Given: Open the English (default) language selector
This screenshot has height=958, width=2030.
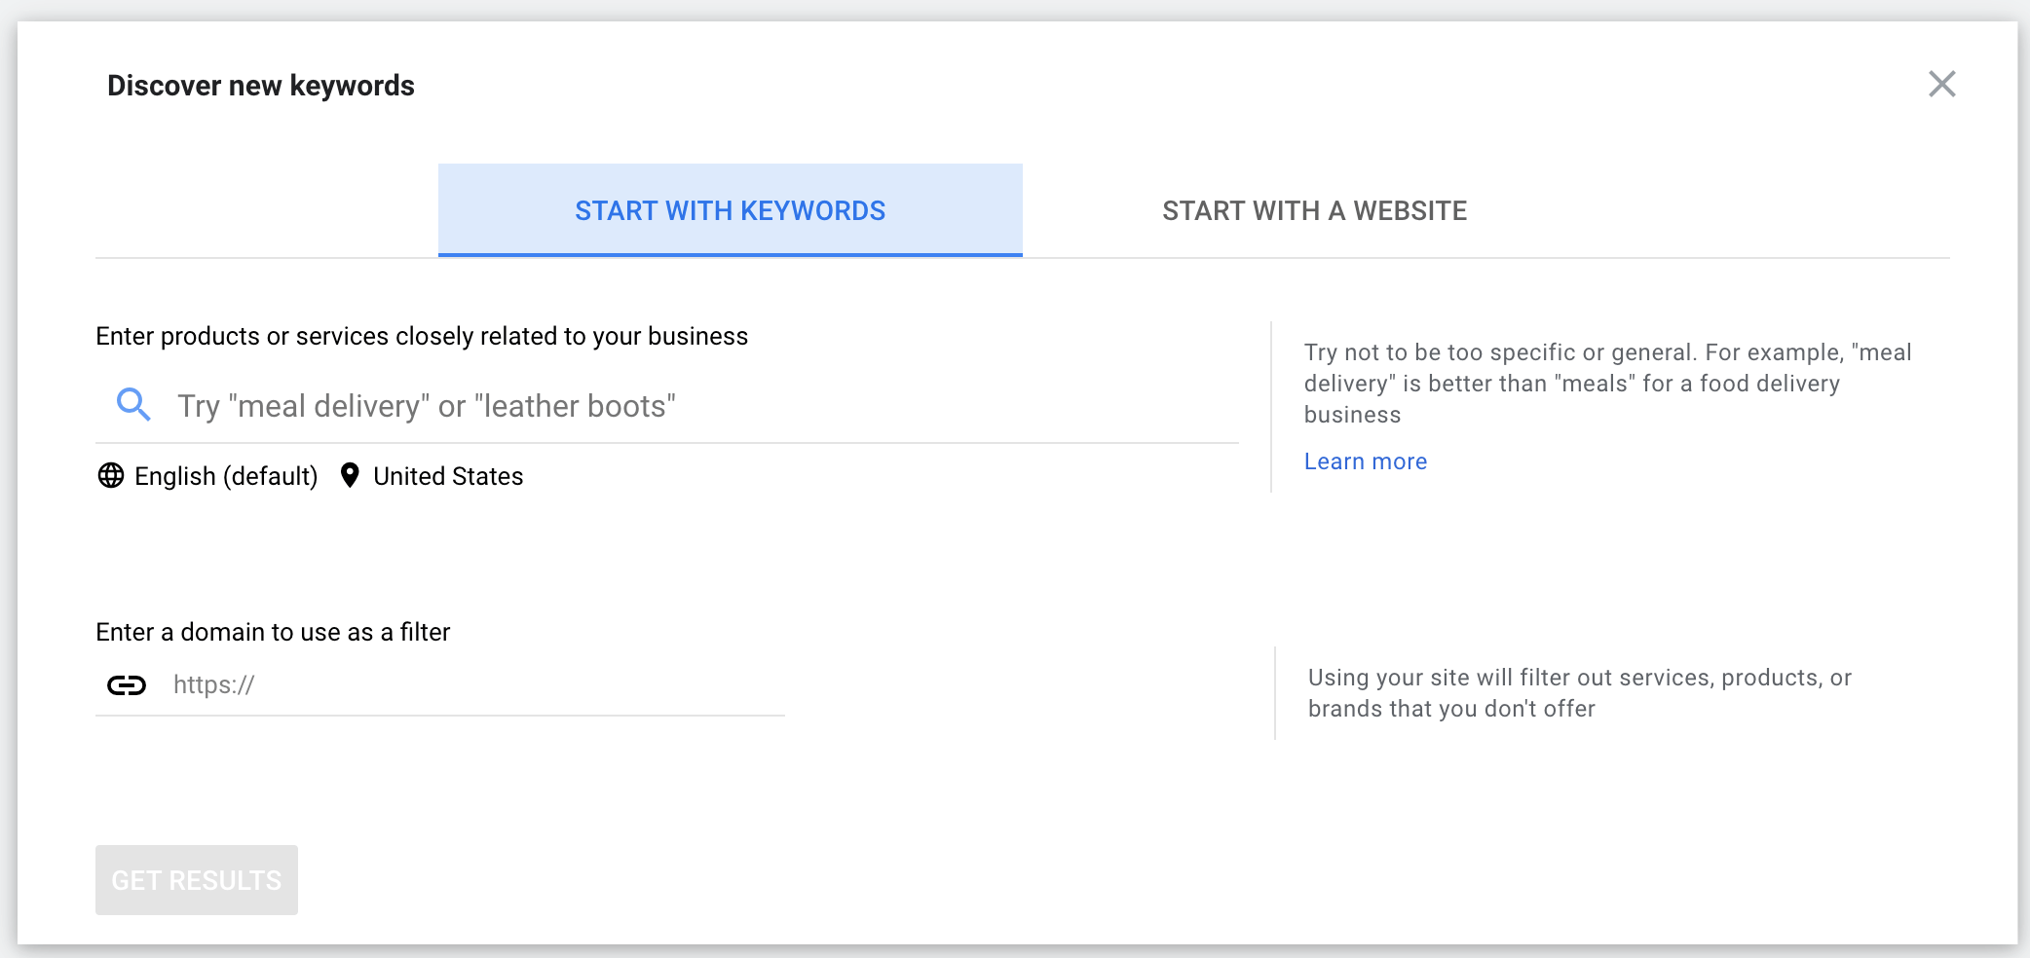Looking at the screenshot, I should 226,476.
